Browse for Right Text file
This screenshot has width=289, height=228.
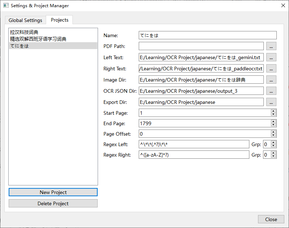[x=271, y=69]
